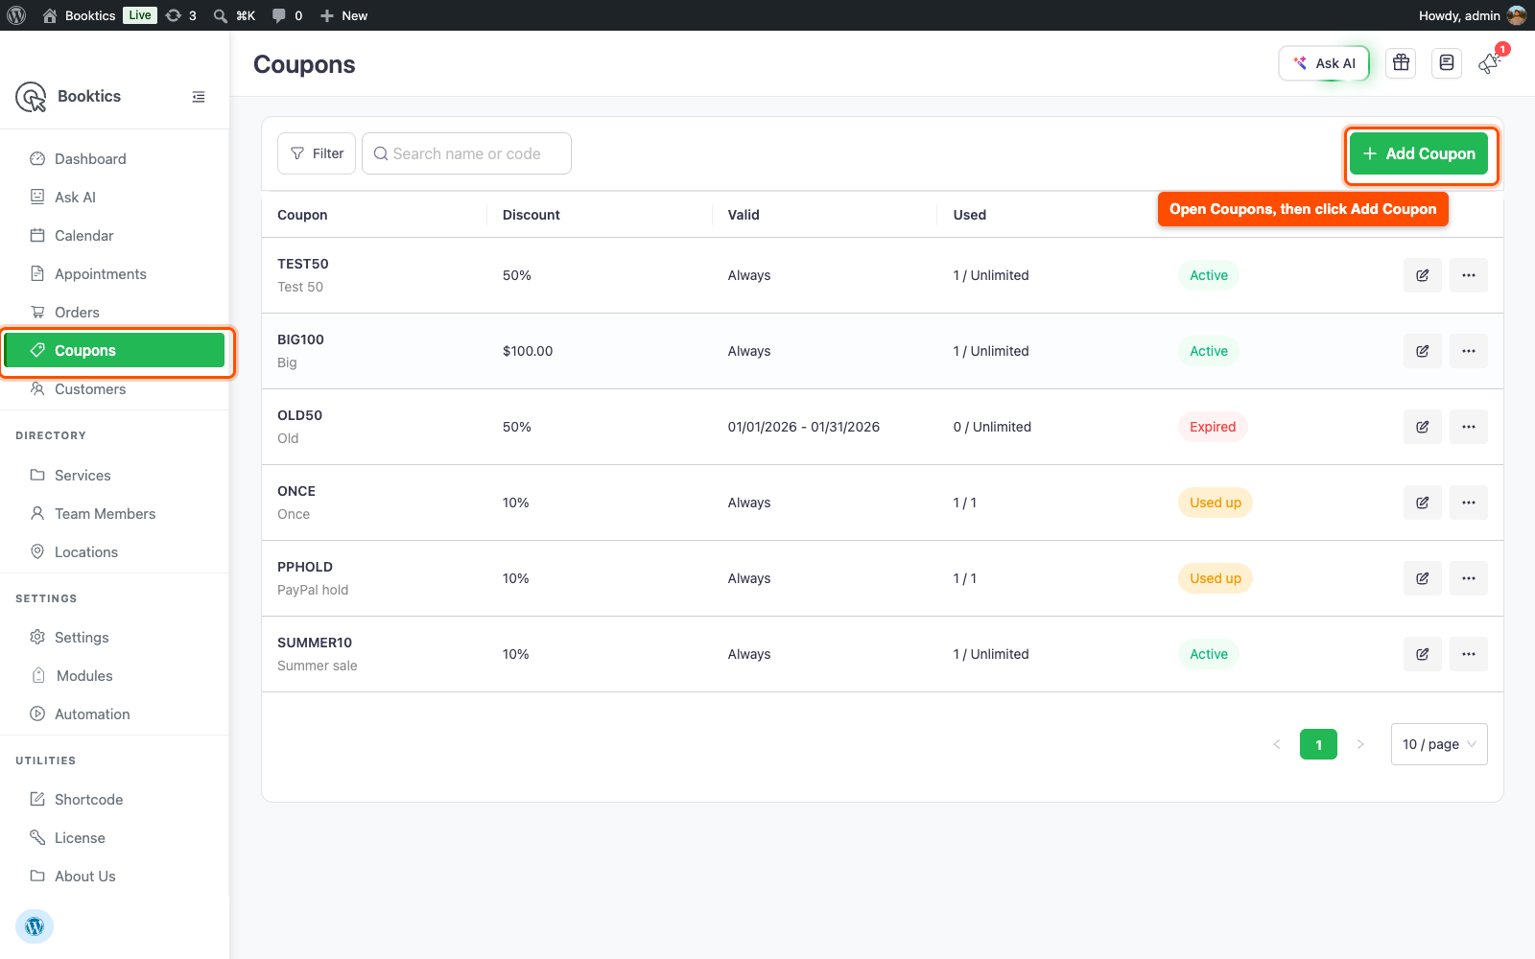Edit the BIG100 coupon
The image size is (1535, 959).
(1422, 351)
